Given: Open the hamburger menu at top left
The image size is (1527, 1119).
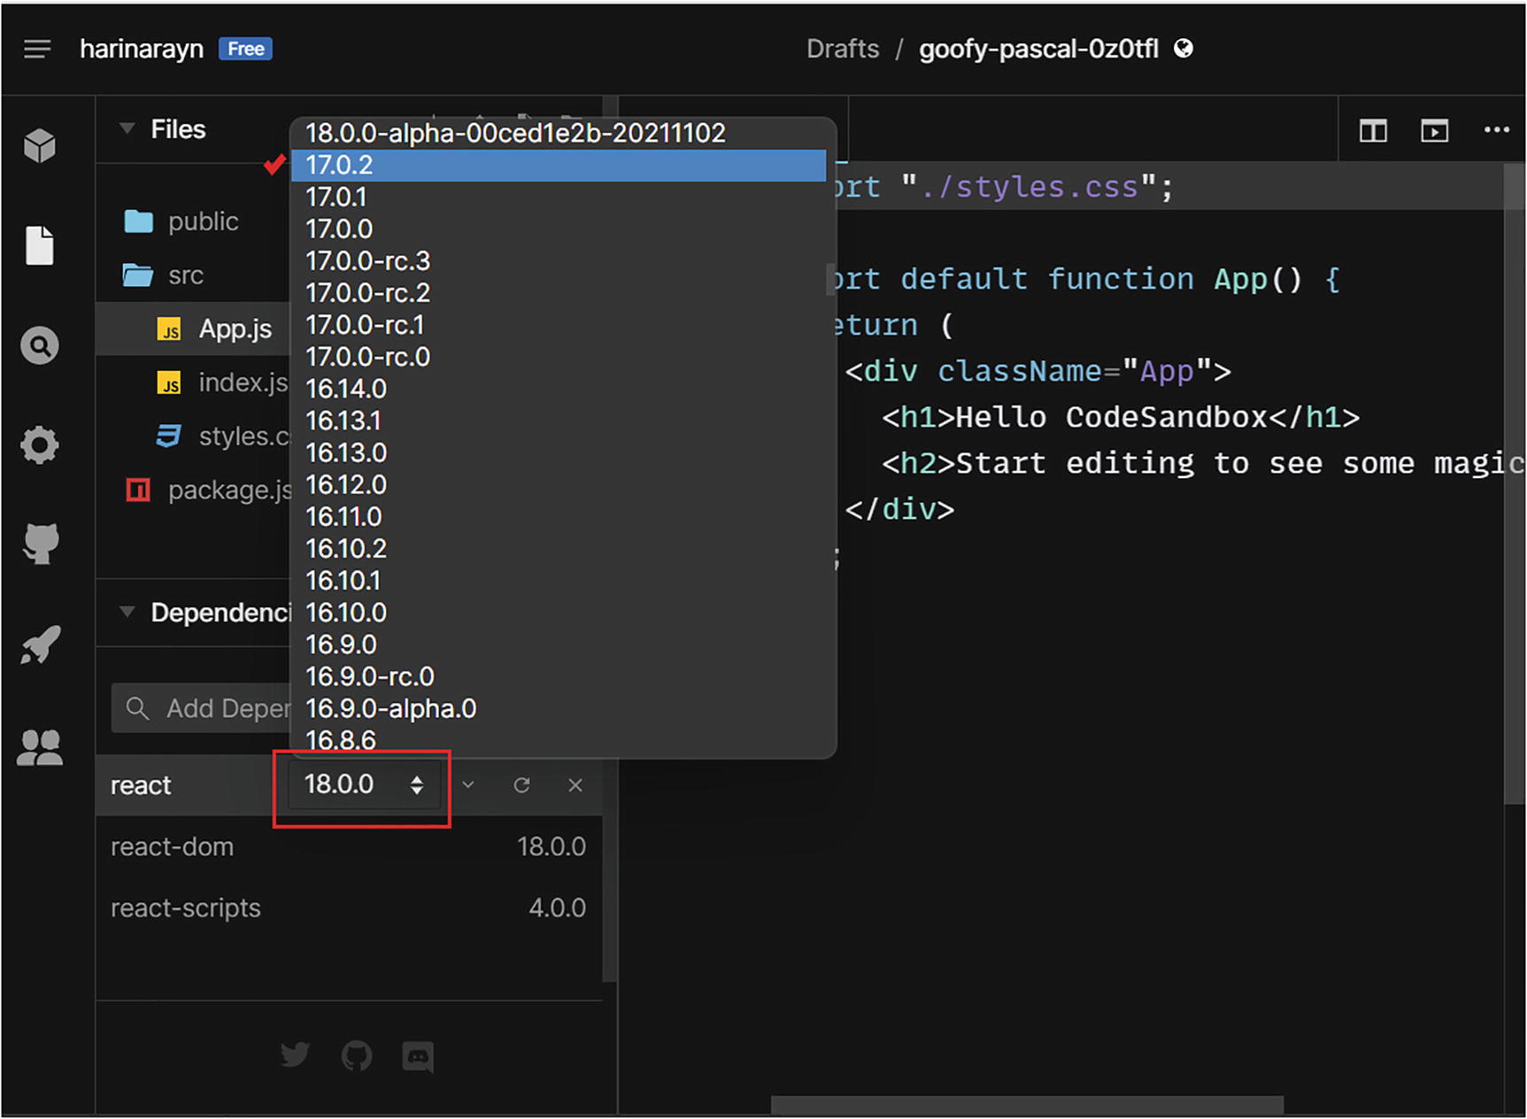Looking at the screenshot, I should click(37, 49).
